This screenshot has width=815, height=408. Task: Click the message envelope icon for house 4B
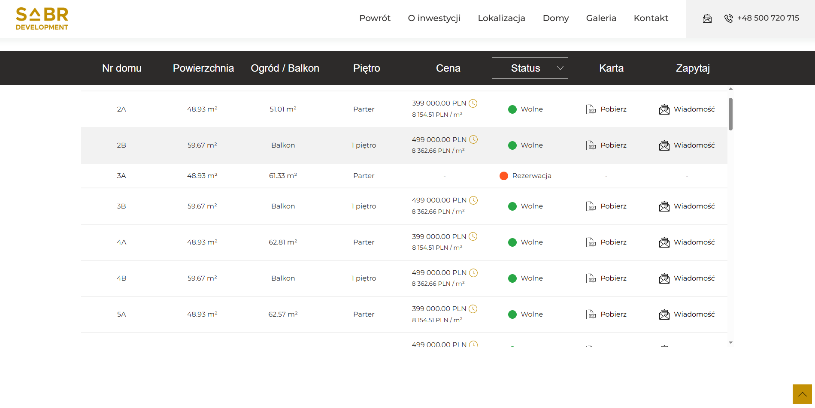point(664,278)
